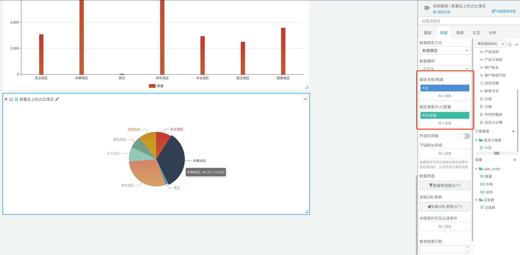Click the search icon beside model selector
The image size is (520, 255).
(510, 44)
